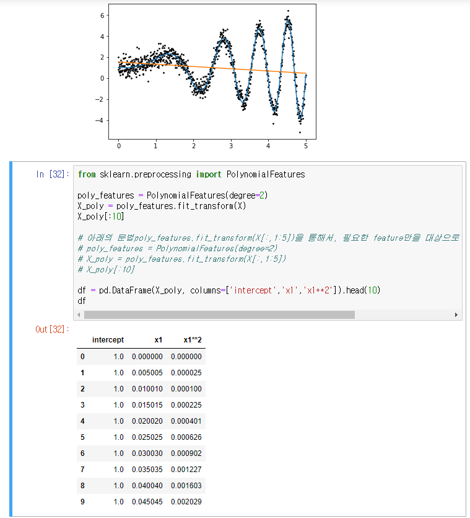The image size is (470, 518).
Task: Click the x1 value 0.005005
Action: click(x=147, y=373)
